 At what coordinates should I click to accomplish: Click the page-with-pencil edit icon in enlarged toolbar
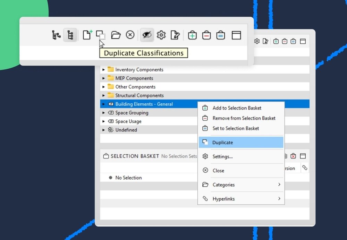pyautogui.click(x=175, y=35)
